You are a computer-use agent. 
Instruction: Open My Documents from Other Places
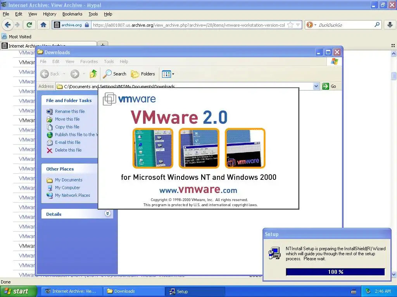(69, 180)
